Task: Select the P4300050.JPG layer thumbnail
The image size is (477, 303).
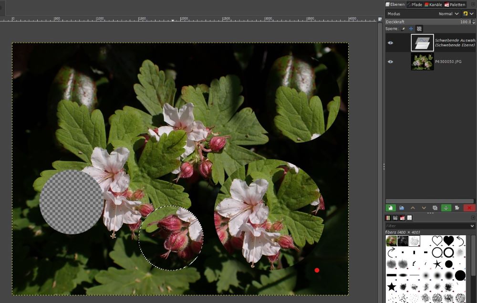Action: pyautogui.click(x=422, y=62)
